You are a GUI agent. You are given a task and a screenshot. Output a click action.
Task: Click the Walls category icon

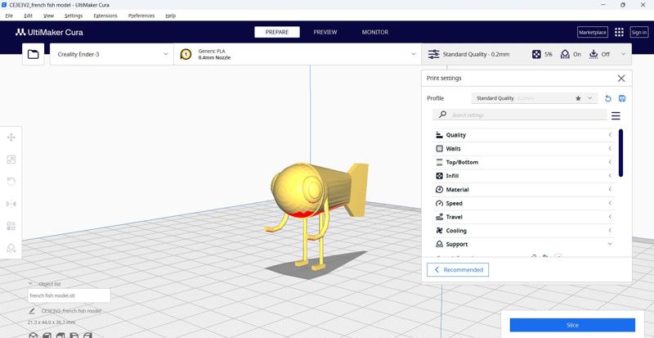point(439,149)
